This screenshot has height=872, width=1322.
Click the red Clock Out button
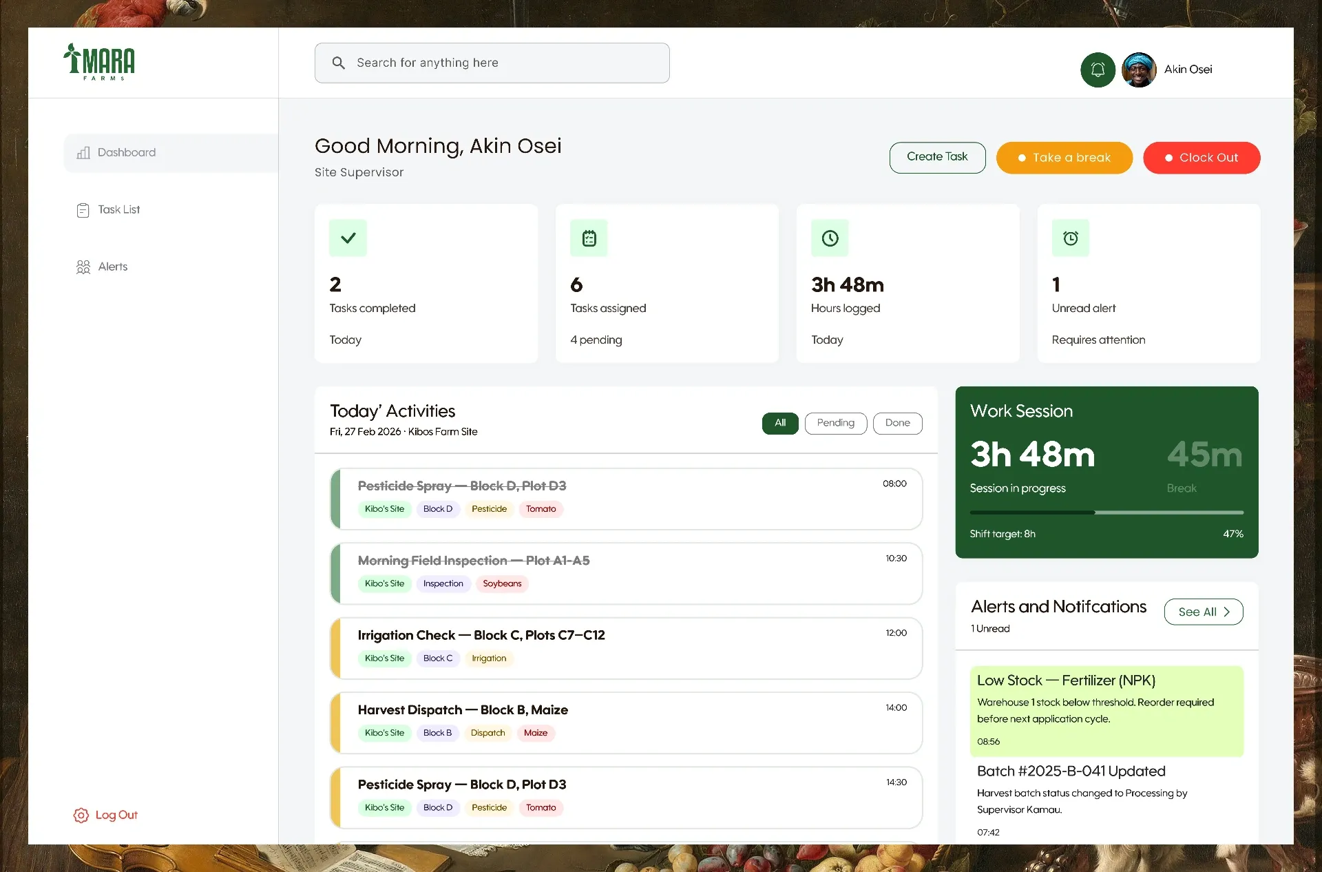pyautogui.click(x=1202, y=158)
